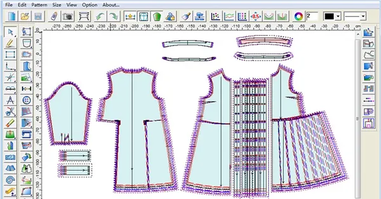
Task: Choose the compass tool in left toolbar
Action: click(10, 100)
